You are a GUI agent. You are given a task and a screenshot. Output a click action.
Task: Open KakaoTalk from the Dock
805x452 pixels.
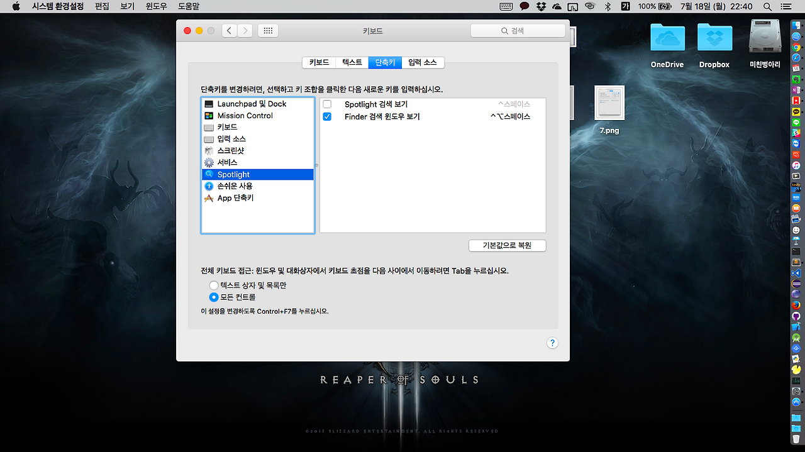796,111
